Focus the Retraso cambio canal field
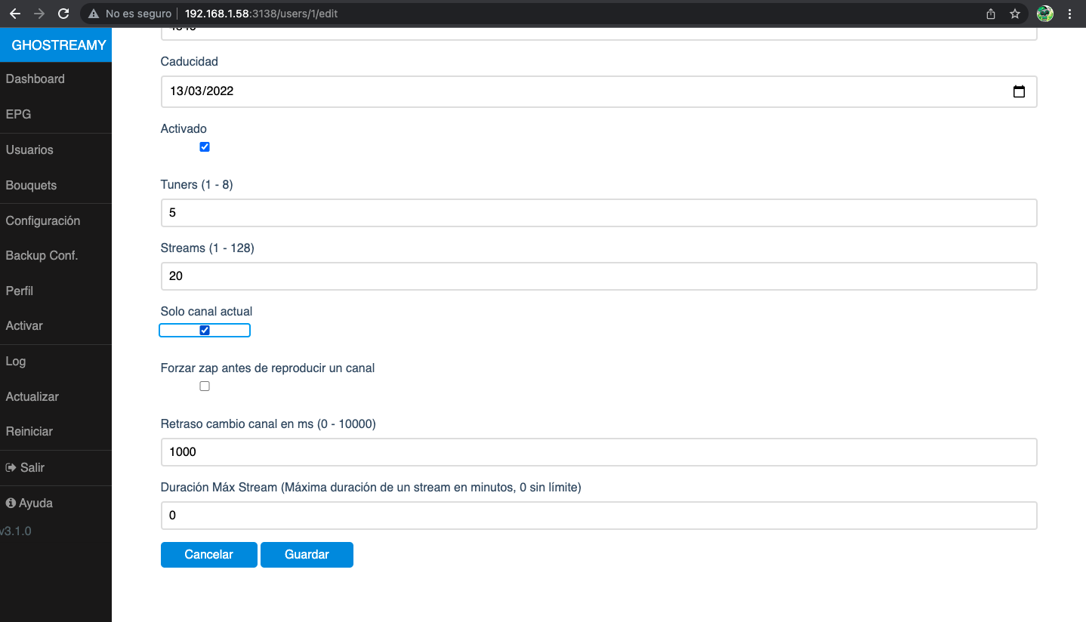1086x622 pixels. (x=598, y=452)
